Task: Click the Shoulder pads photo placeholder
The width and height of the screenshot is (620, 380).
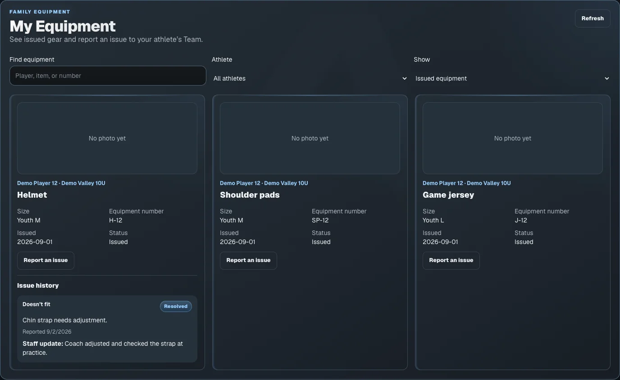Action: click(x=310, y=138)
